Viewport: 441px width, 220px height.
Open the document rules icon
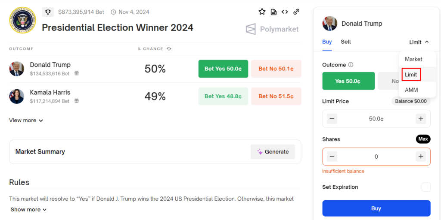(273, 12)
